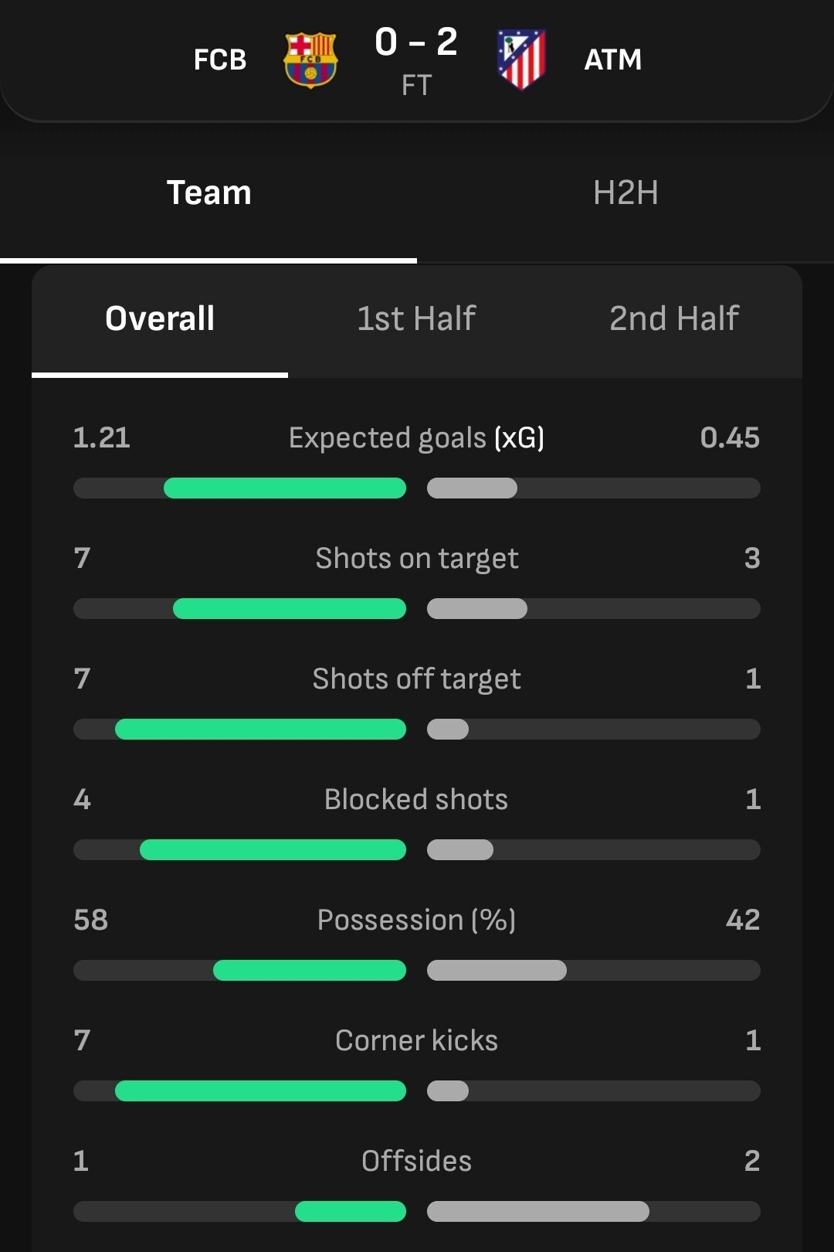This screenshot has height=1252, width=834.
Task: Tap the gray Offsides bar for ATM
Action: point(538,1212)
